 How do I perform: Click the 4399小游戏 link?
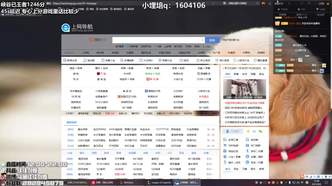[85, 164]
